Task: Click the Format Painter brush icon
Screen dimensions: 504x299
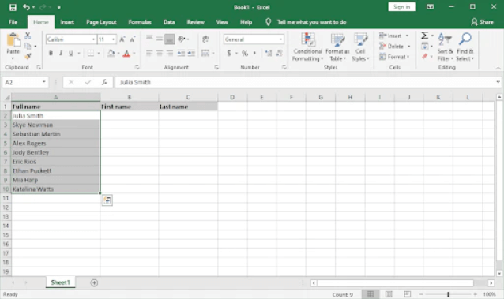Action: point(28,57)
